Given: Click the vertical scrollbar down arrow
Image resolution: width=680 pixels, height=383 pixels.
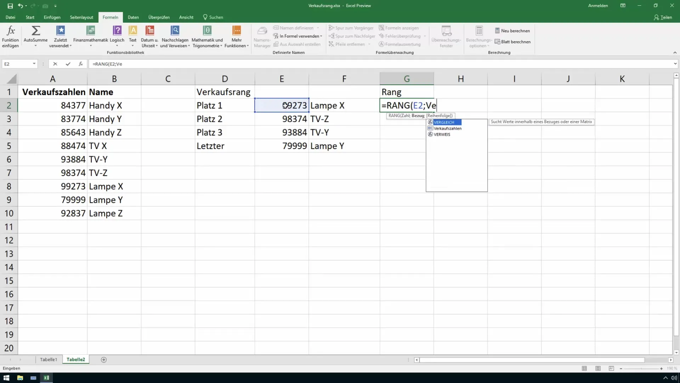Looking at the screenshot, I should (676, 353).
